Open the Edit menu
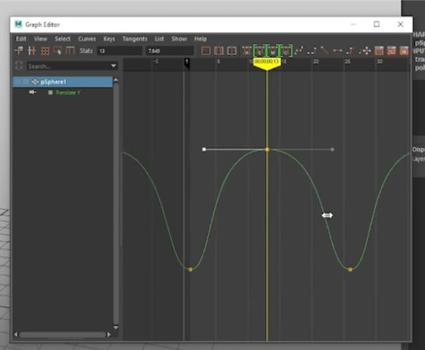Viewport: 425px width, 350px height. click(x=21, y=39)
